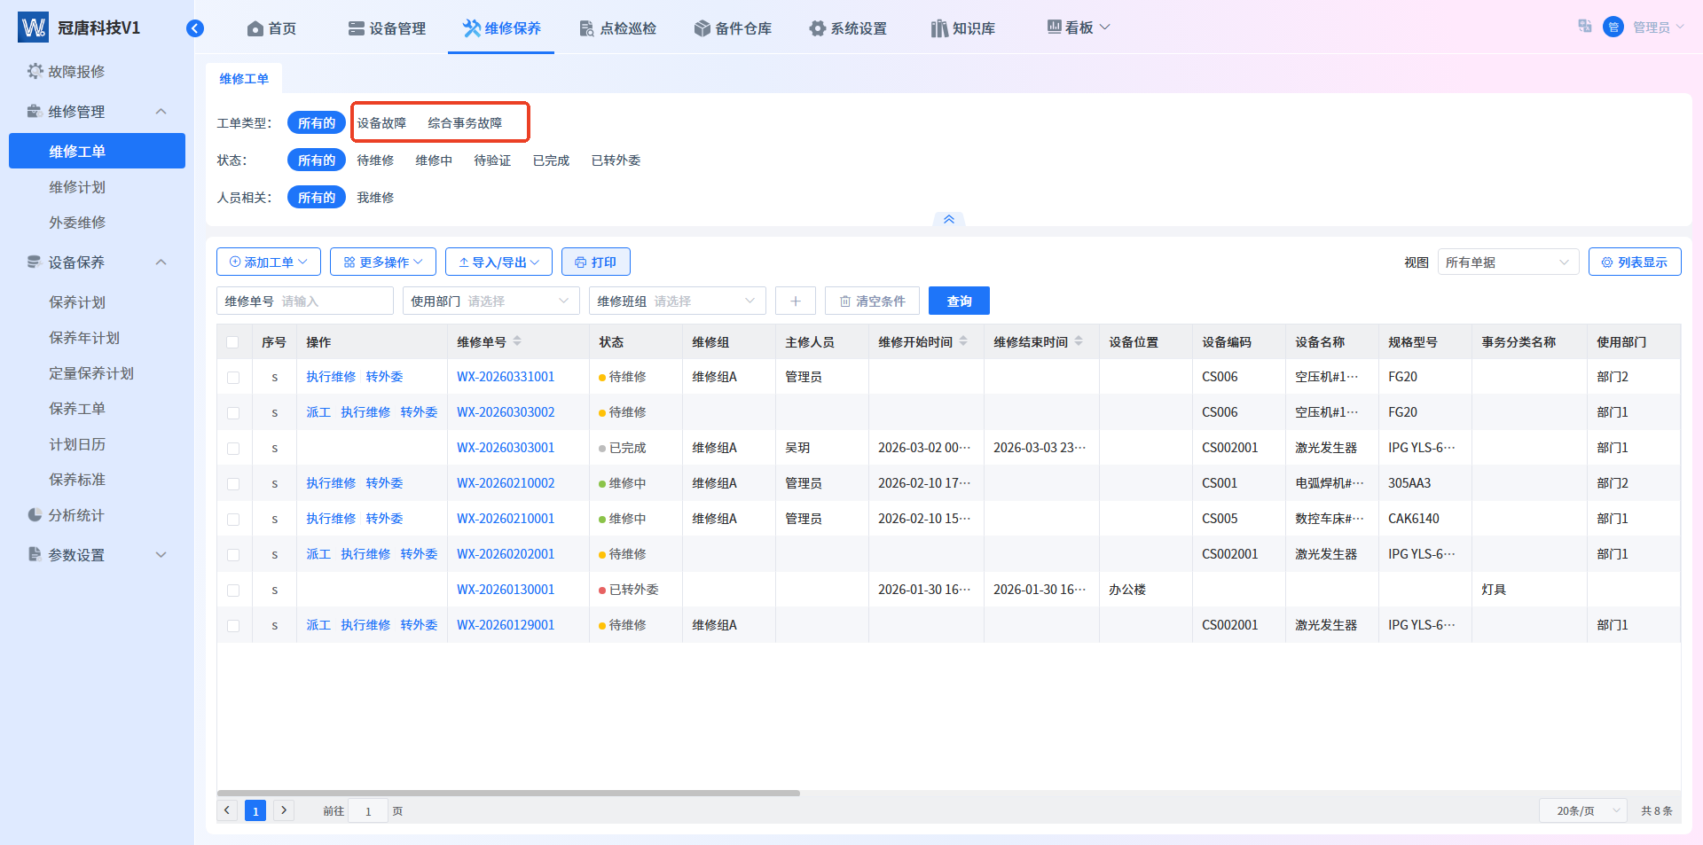1703x845 pixels.
Task: Open the 更多操作 dropdown
Action: click(x=383, y=262)
